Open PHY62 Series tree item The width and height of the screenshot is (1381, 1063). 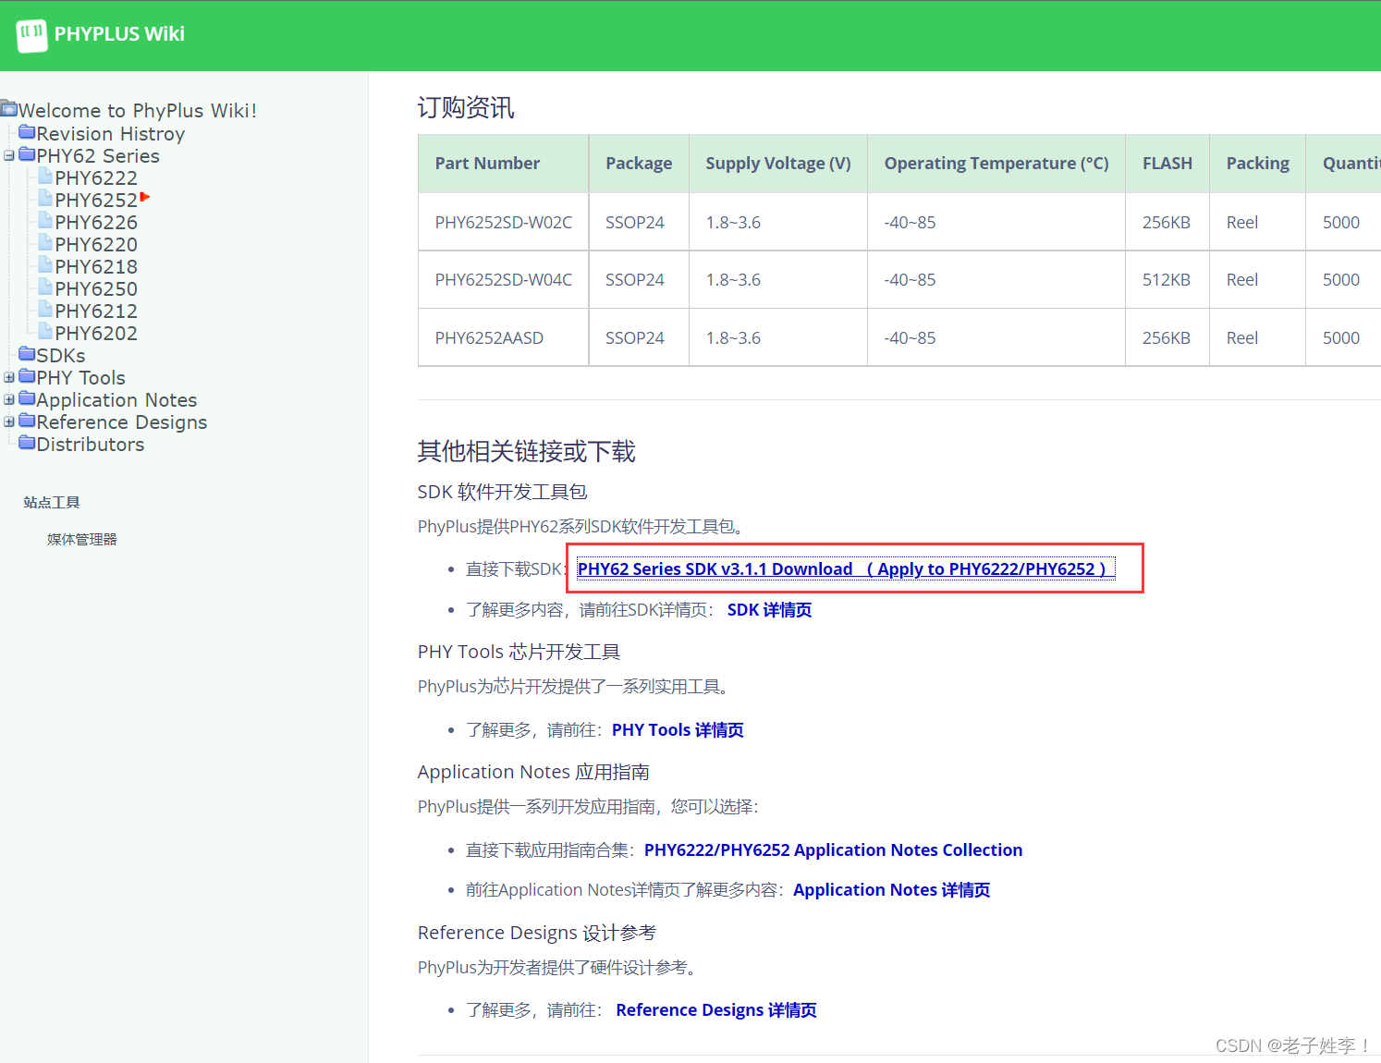pyautogui.click(x=98, y=156)
